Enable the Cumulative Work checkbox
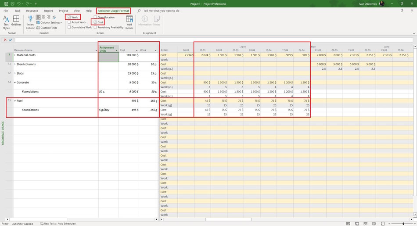Image resolution: width=417 pixels, height=226 pixels. [69, 27]
